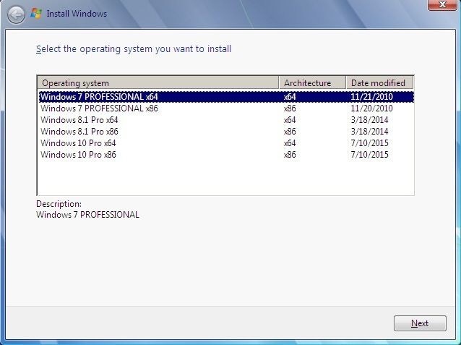
Task: Click x86 architecture cell for Windows 8.1
Action: (x=290, y=132)
